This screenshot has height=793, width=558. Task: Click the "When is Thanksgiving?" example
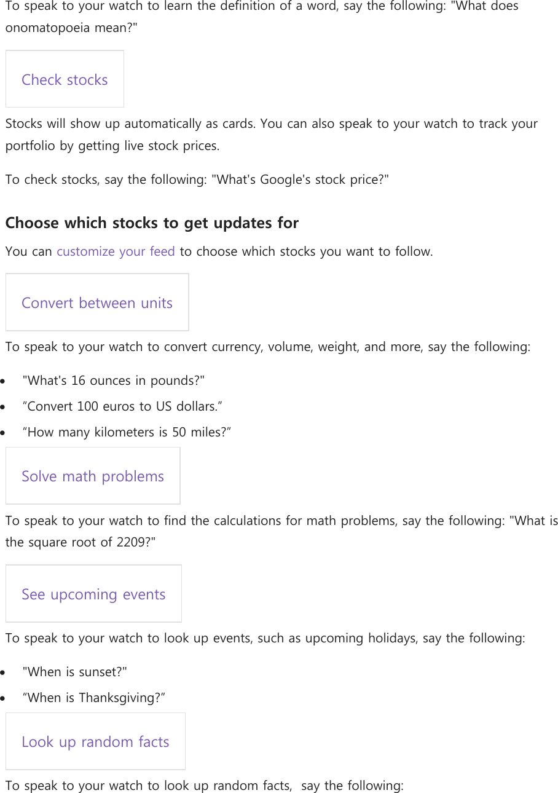(x=93, y=698)
